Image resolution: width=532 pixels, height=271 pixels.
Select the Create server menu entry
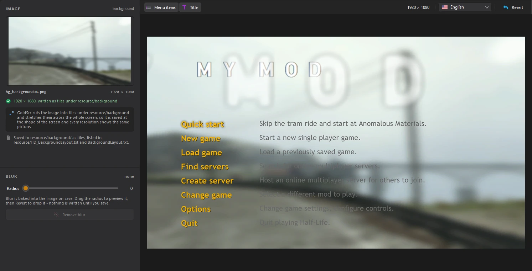click(207, 181)
